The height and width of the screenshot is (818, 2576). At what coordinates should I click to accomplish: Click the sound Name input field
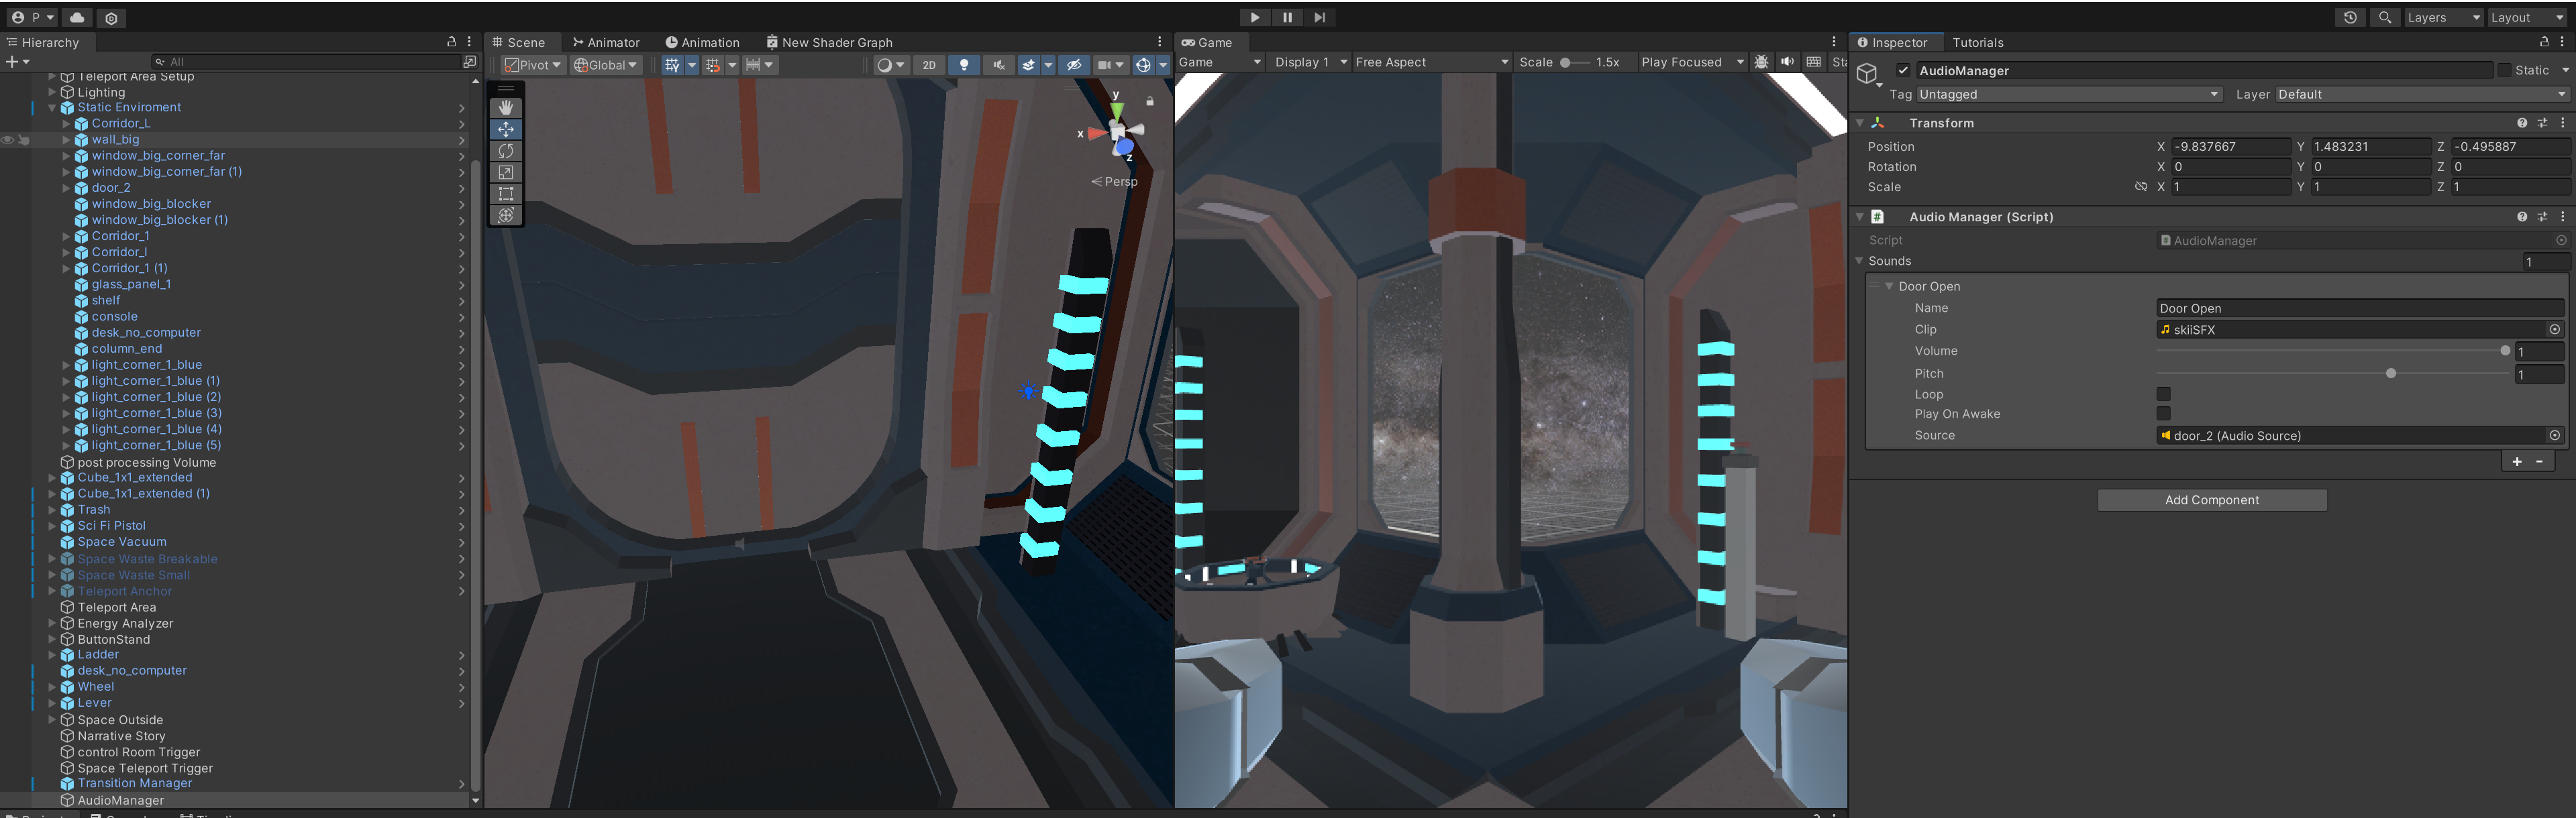point(2359,308)
